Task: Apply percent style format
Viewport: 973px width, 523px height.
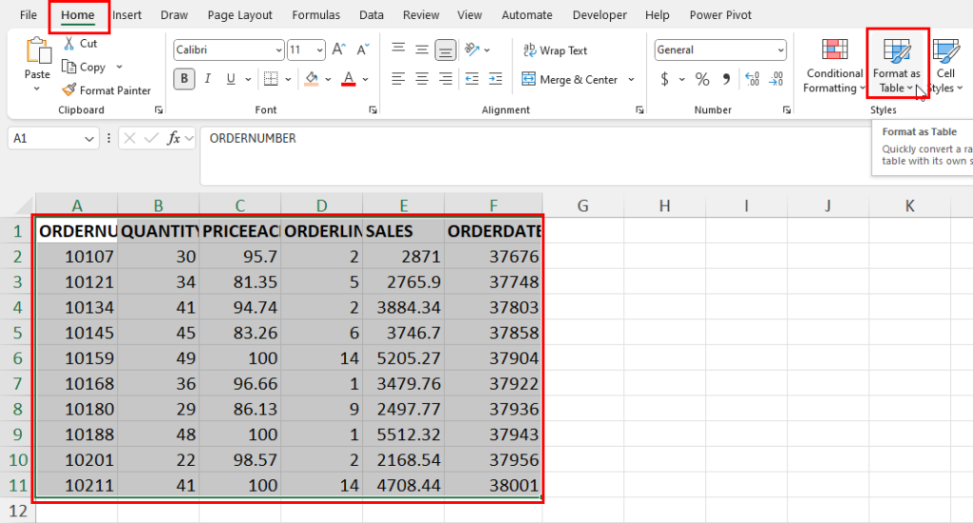Action: [702, 79]
